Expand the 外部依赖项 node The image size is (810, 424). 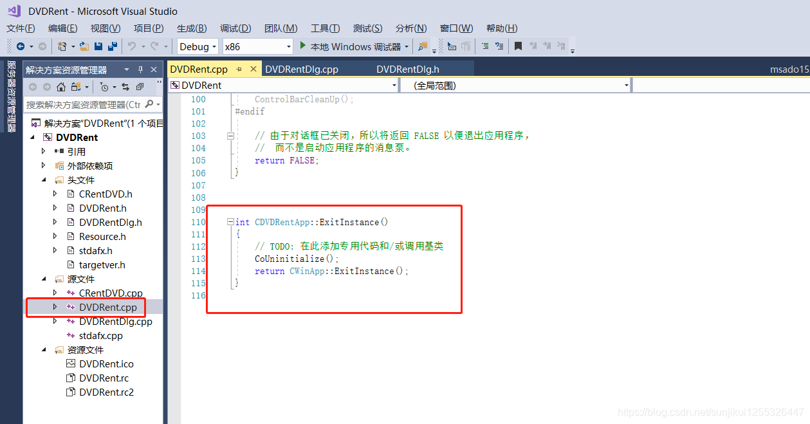click(43, 165)
